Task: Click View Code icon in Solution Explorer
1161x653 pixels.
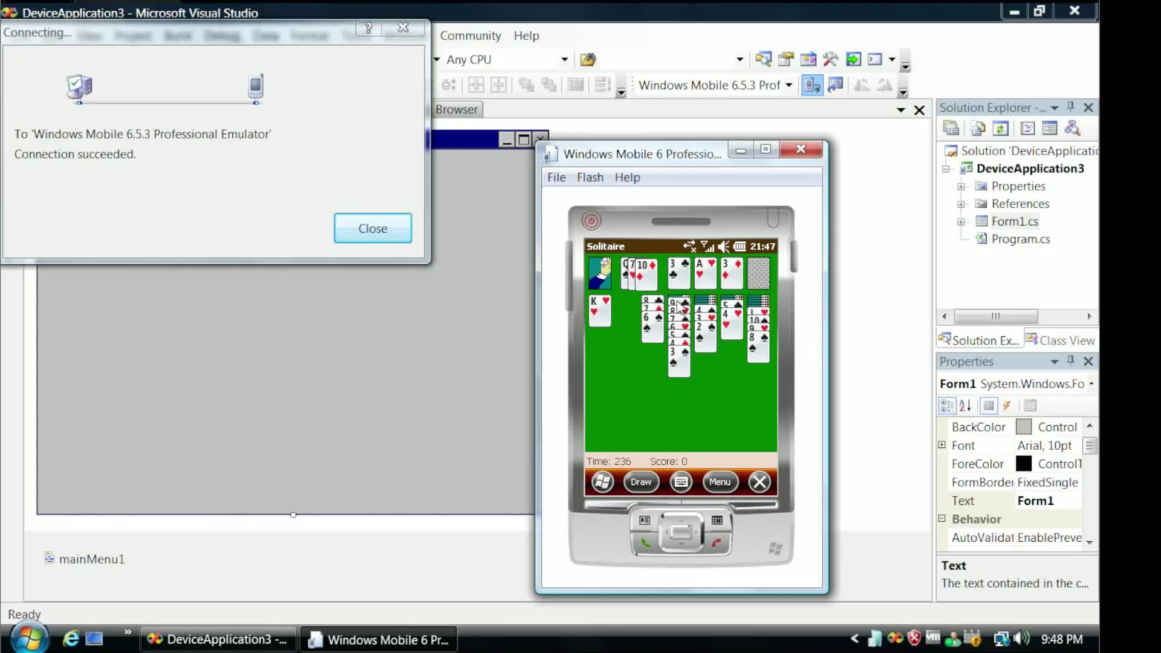Action: tap(1027, 128)
